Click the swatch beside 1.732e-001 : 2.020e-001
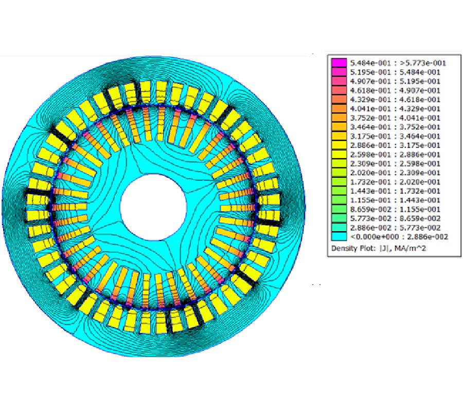The image size is (463, 411). pyautogui.click(x=339, y=182)
